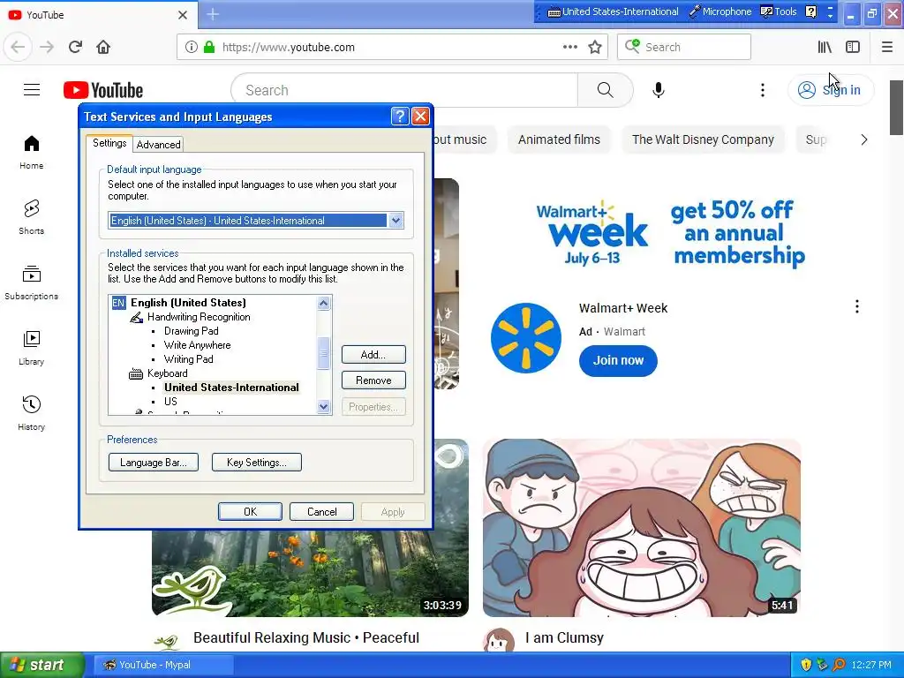904x678 pixels.
Task: Click the YouTube search input field
Action: click(x=404, y=90)
